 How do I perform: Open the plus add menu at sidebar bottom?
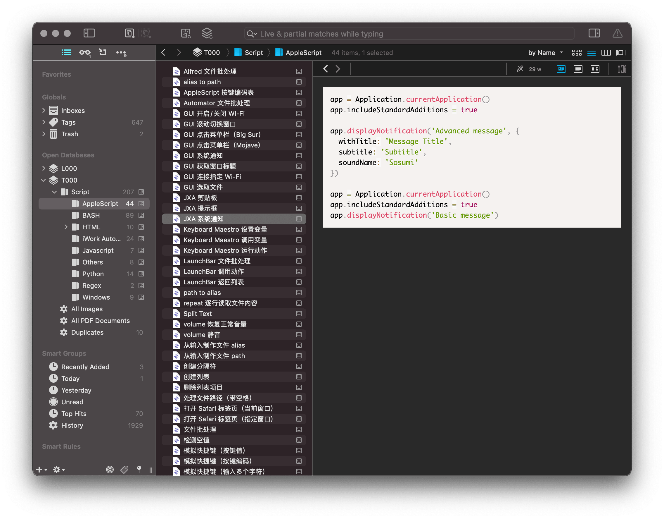tap(42, 470)
